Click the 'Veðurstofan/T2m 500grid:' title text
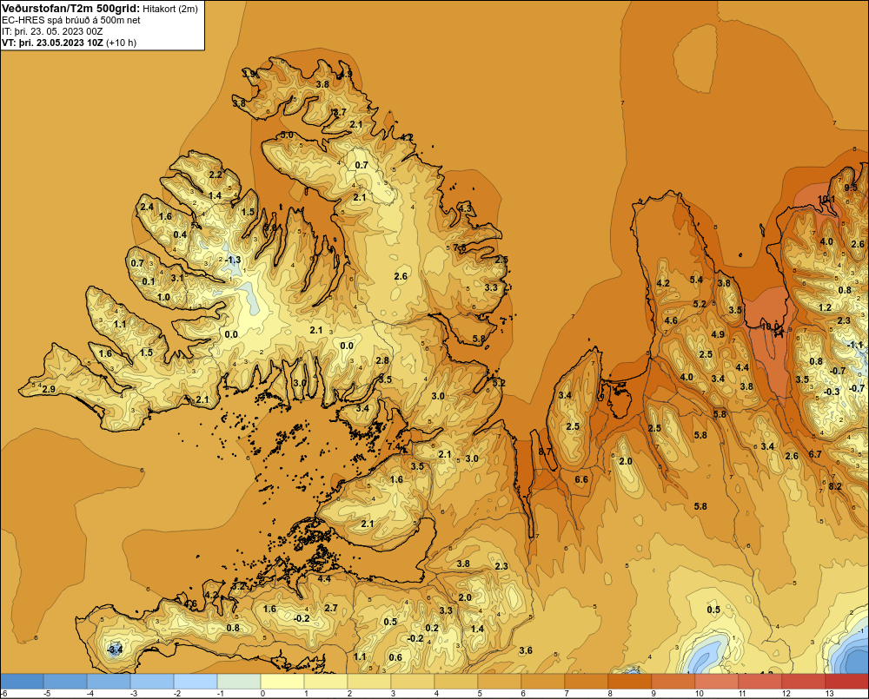Viewport: 869px width, 699px height. [70, 8]
